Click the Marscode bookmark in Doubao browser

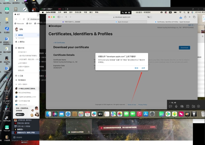(19, 23)
